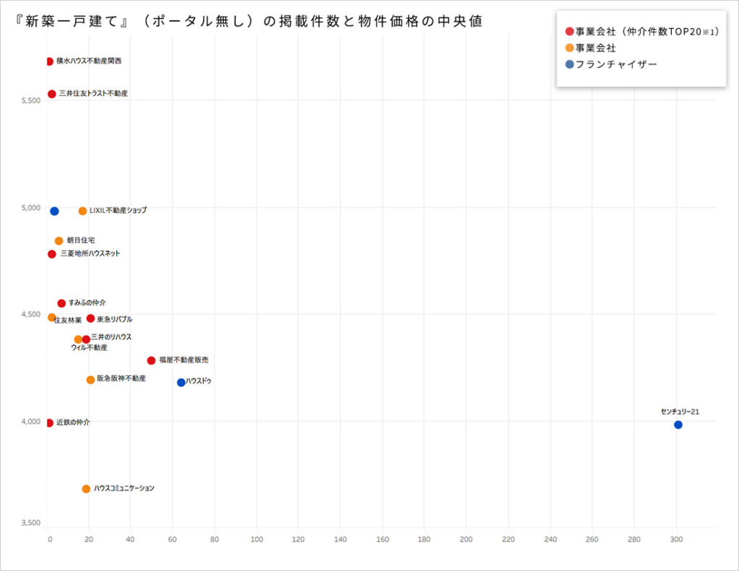
Task: Click the blue フランチャイザー legend swatch
Action: (x=569, y=64)
